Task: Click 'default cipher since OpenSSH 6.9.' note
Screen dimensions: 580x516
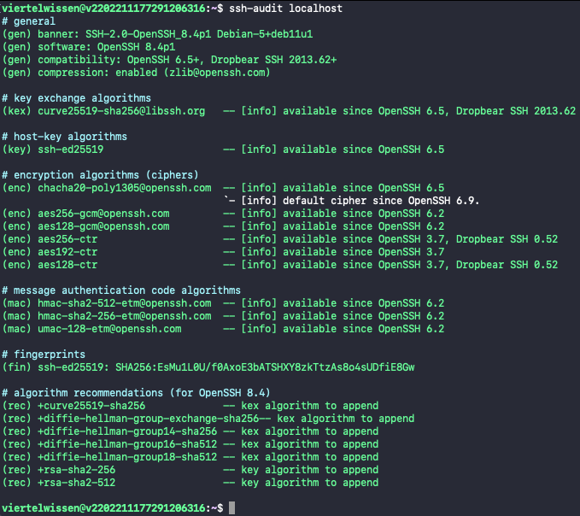Action: pyautogui.click(x=381, y=201)
